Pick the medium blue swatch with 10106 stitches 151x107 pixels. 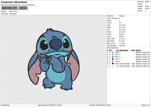click(x=112, y=57)
